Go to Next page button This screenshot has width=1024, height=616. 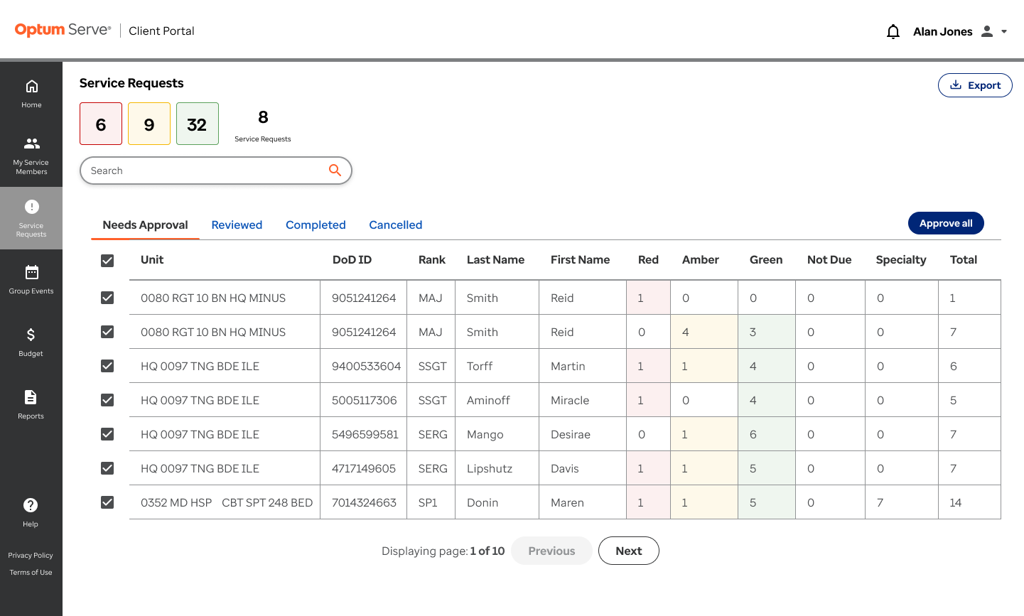629,551
